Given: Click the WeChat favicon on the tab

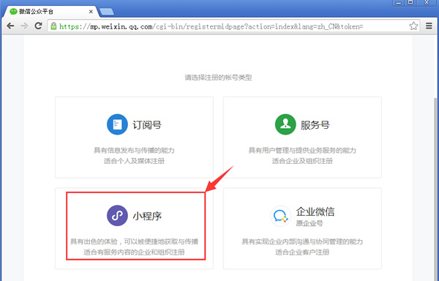Looking at the screenshot, I should (13, 12).
